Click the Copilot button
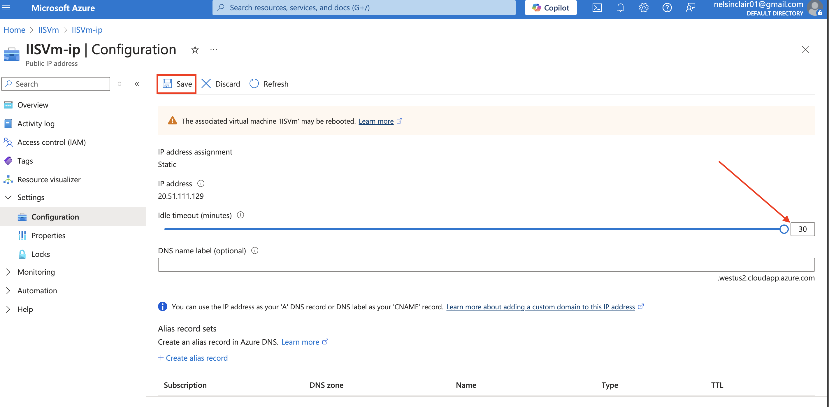This screenshot has width=829, height=407. (x=551, y=7)
